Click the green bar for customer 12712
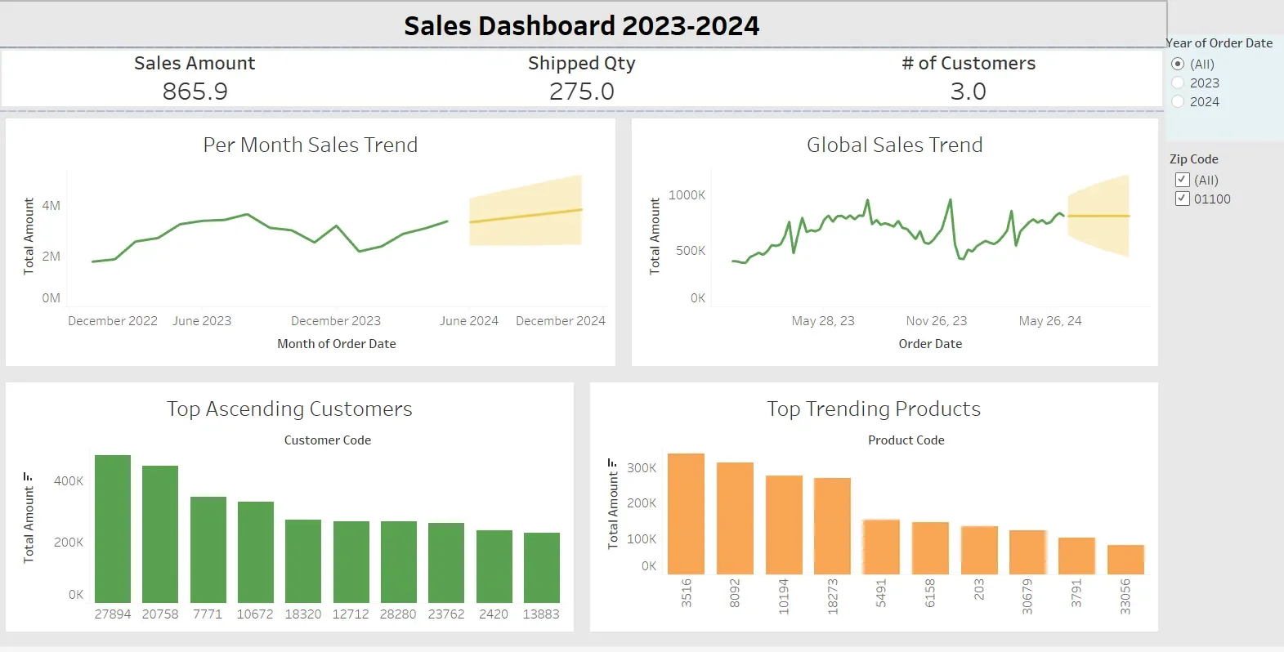Viewport: 1284px width, 652px height. pyautogui.click(x=351, y=562)
